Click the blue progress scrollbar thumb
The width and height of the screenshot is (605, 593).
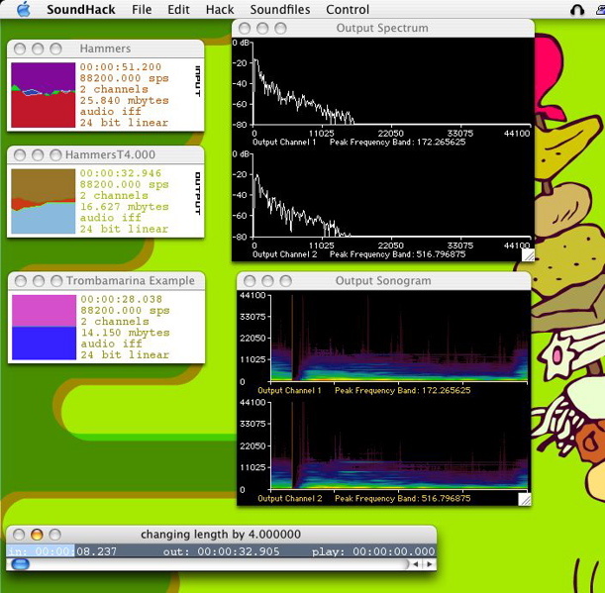[20, 564]
